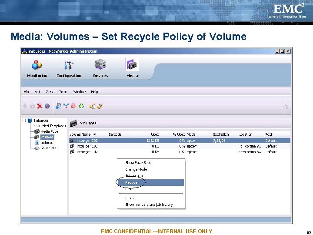Viewport: 313px width, 235px height.
Task: Click the NetWorker title bar app icon
Action: (x=24, y=51)
